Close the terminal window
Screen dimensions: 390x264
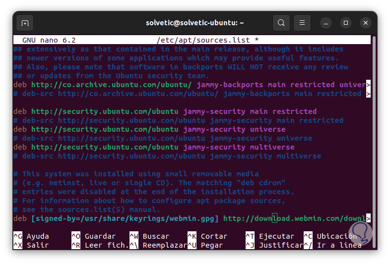pyautogui.click(x=366, y=23)
